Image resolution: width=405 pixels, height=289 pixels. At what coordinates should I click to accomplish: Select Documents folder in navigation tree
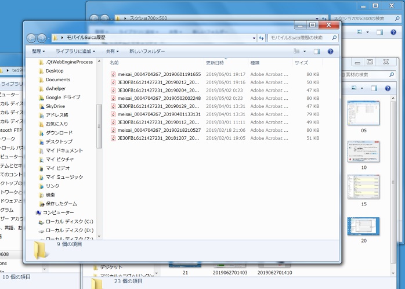click(x=58, y=80)
